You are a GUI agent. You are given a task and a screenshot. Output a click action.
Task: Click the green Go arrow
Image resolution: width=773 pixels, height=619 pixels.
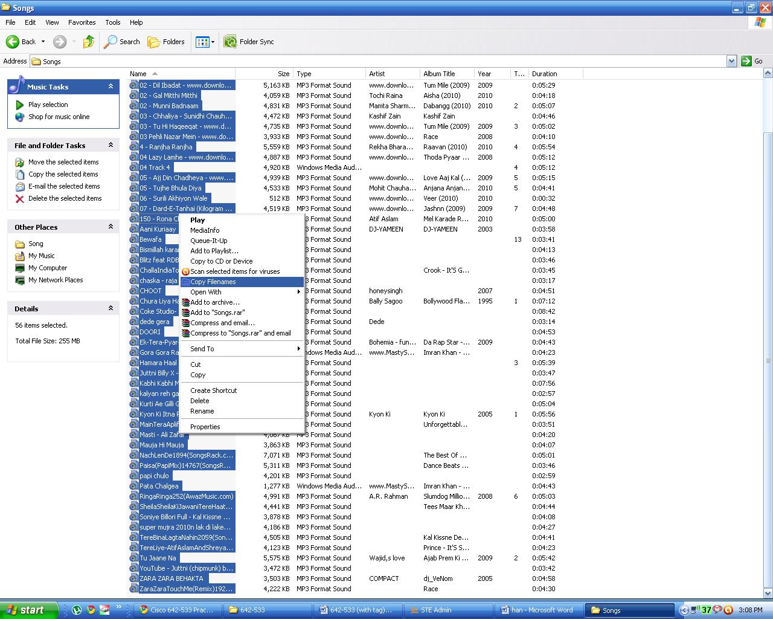[x=746, y=61]
